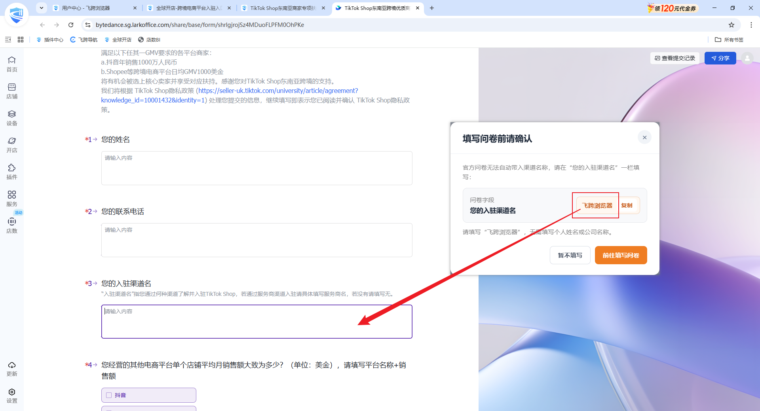The height and width of the screenshot is (411, 760).
Task: Focus the 您的联系电话 input field
Action: click(257, 240)
